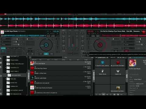Trigger the Video Movie sampler pad

(x=103, y=71)
